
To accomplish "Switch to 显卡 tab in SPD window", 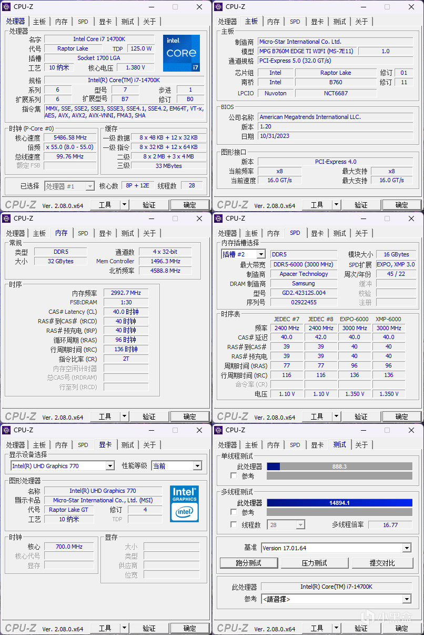I will pyautogui.click(x=317, y=233).
